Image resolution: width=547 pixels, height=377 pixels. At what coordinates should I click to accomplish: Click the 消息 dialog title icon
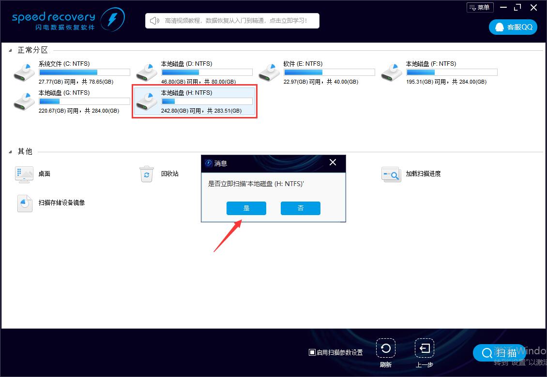(x=209, y=163)
